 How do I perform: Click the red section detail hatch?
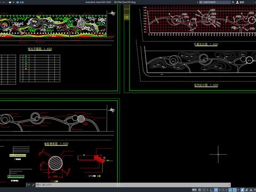click(x=99, y=159)
